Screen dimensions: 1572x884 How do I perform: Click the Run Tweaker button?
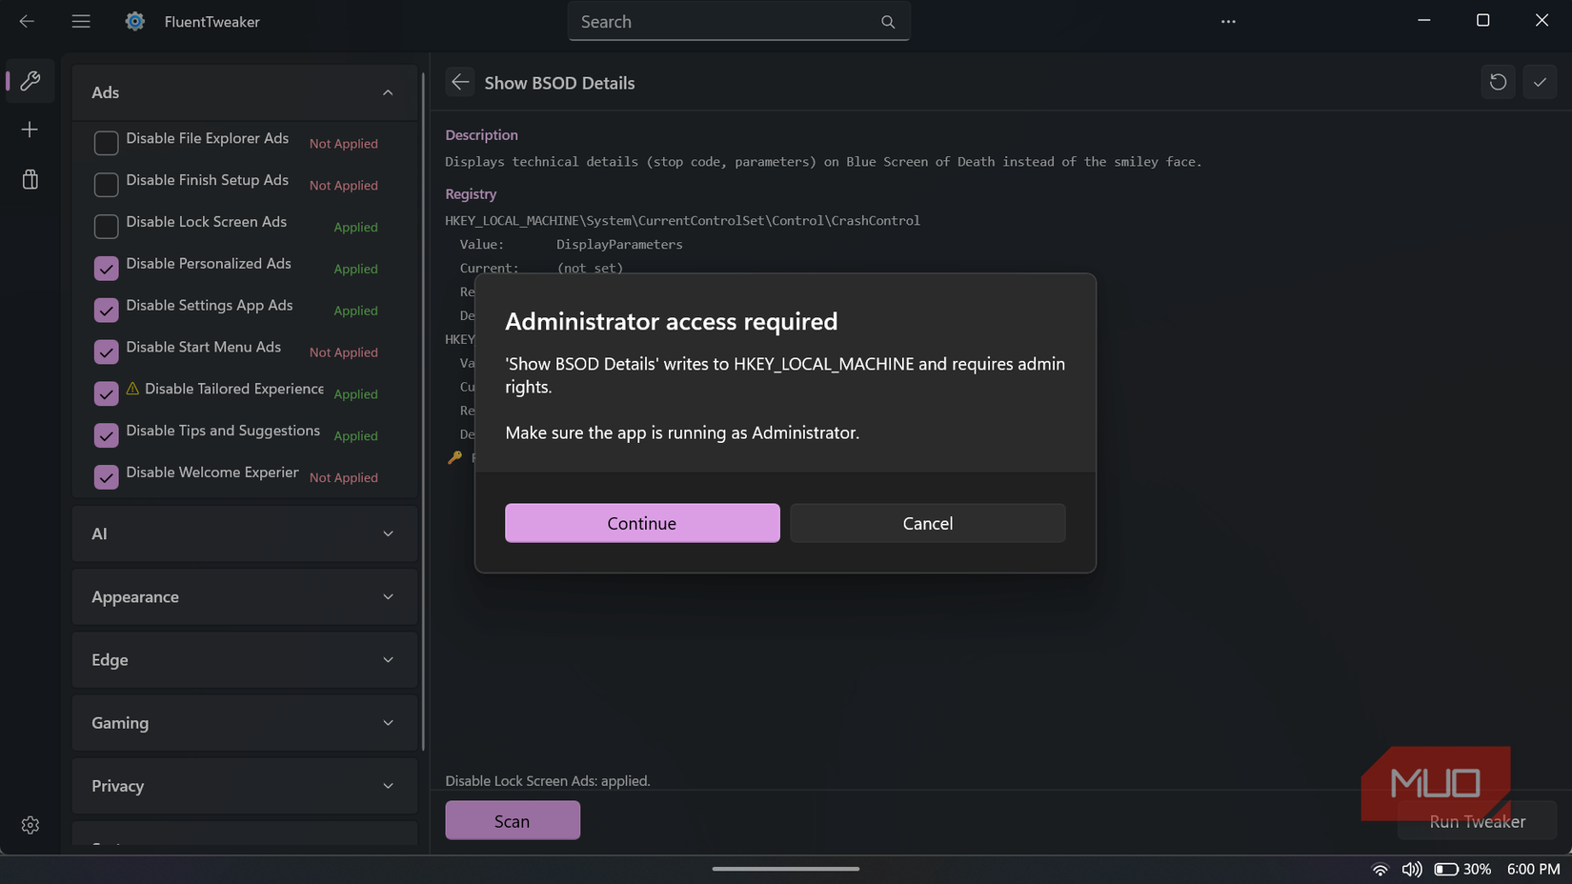tap(1477, 821)
